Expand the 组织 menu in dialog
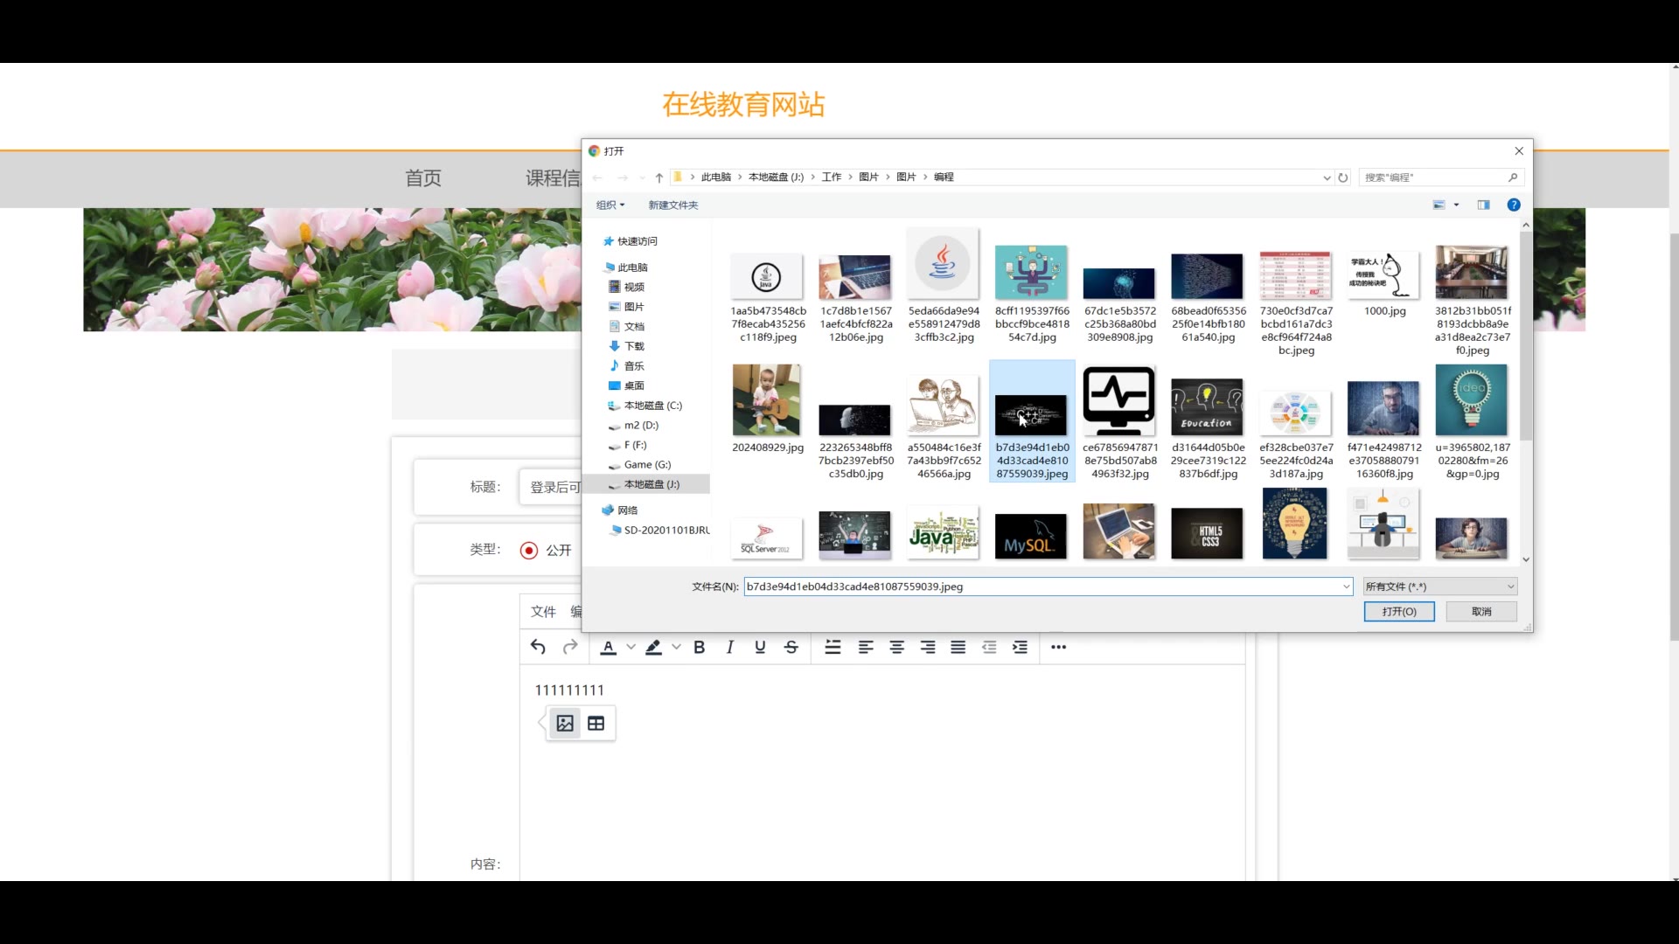Viewport: 1679px width, 944px height. (x=610, y=205)
